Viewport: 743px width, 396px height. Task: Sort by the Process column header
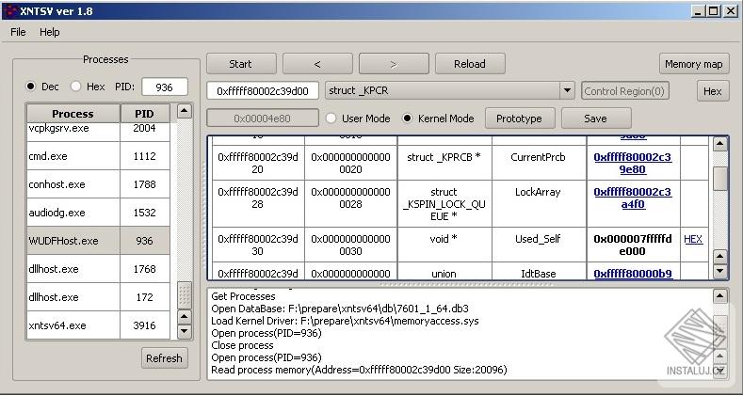click(x=73, y=114)
